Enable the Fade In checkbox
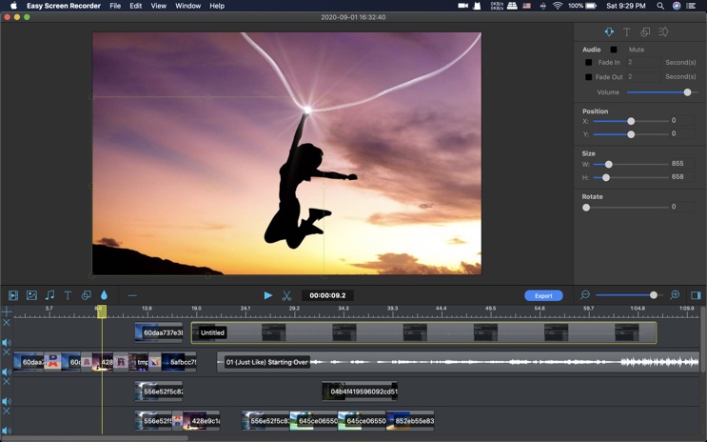 (588, 62)
